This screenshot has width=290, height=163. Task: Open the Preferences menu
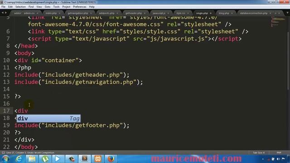click(80, 7)
